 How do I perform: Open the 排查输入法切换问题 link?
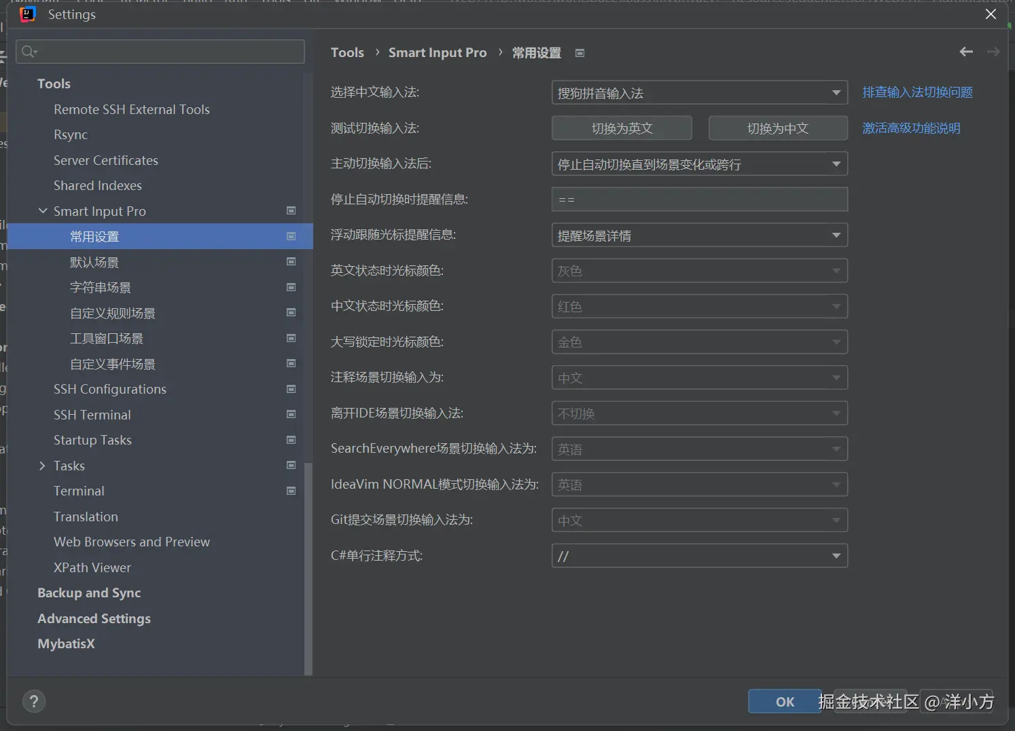tap(917, 92)
